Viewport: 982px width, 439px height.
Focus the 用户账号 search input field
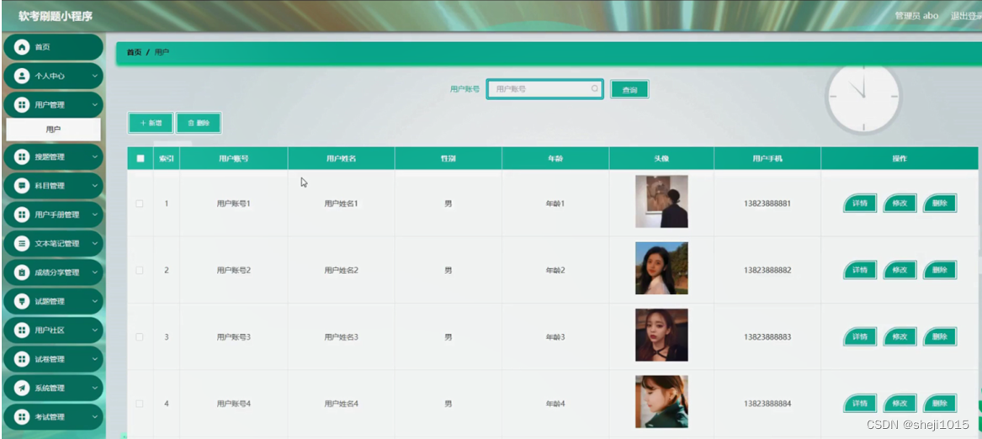coord(544,89)
